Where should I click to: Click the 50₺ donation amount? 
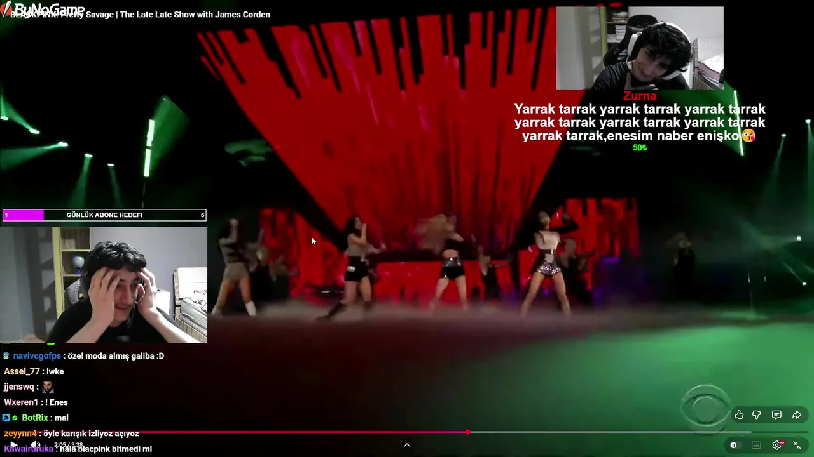(x=640, y=147)
